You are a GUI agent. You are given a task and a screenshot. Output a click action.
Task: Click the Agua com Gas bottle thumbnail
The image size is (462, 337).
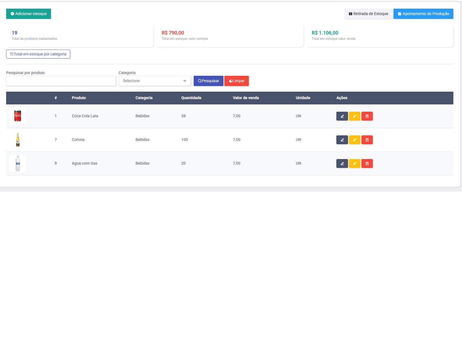[18, 163]
